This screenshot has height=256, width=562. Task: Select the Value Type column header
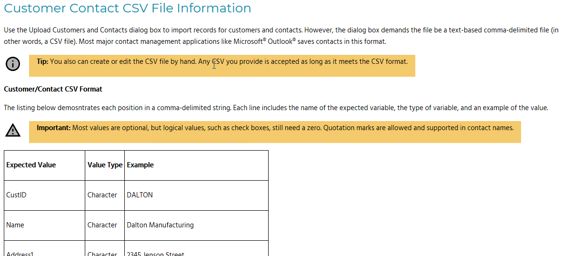tap(105, 165)
